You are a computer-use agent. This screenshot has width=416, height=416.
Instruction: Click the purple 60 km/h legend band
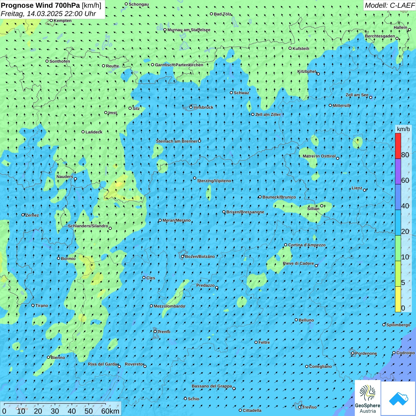click(398, 171)
